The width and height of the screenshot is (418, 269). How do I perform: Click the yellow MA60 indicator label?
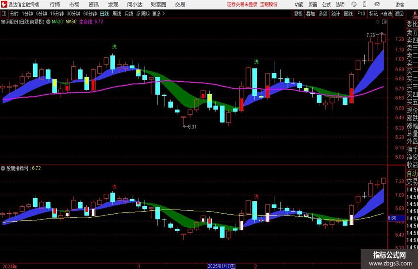[72, 22]
